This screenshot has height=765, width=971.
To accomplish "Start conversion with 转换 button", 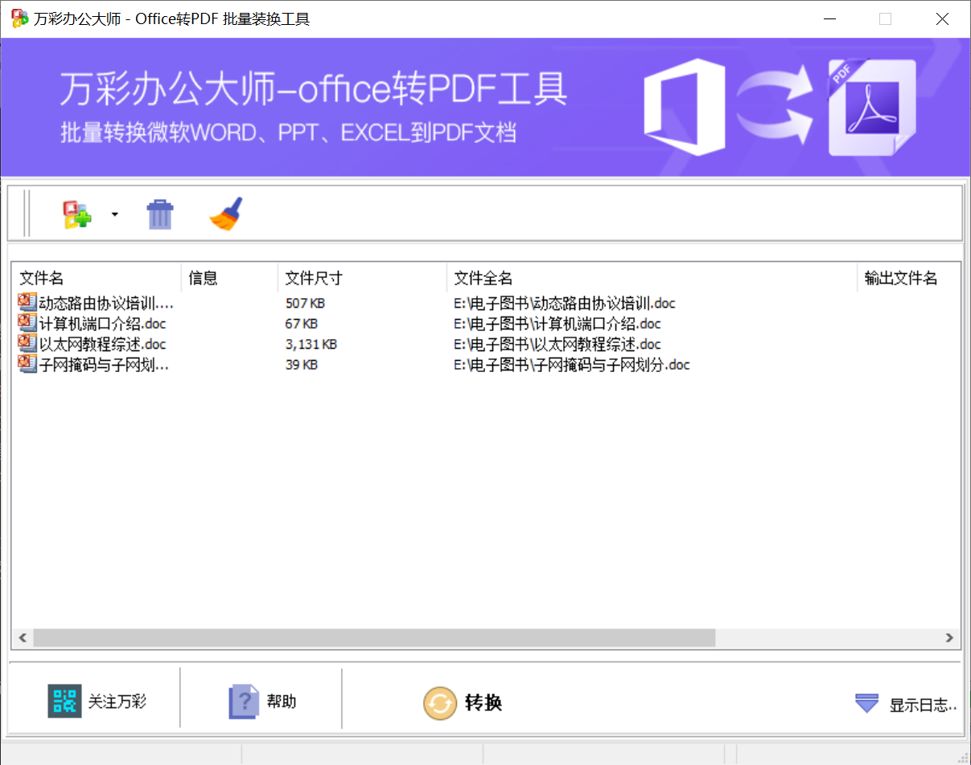I will coord(463,703).
